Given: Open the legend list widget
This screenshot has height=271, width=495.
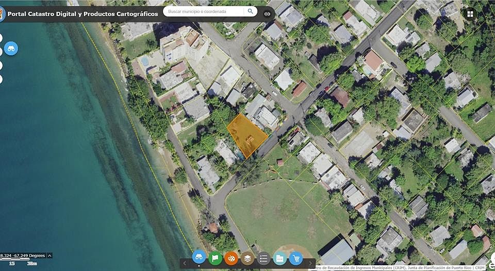Looking at the screenshot, I should pyautogui.click(x=263, y=257).
